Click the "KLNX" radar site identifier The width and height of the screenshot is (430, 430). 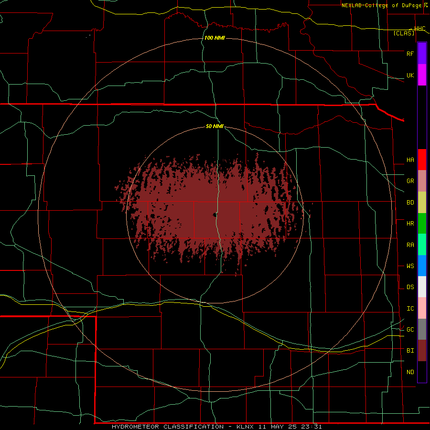click(245, 427)
